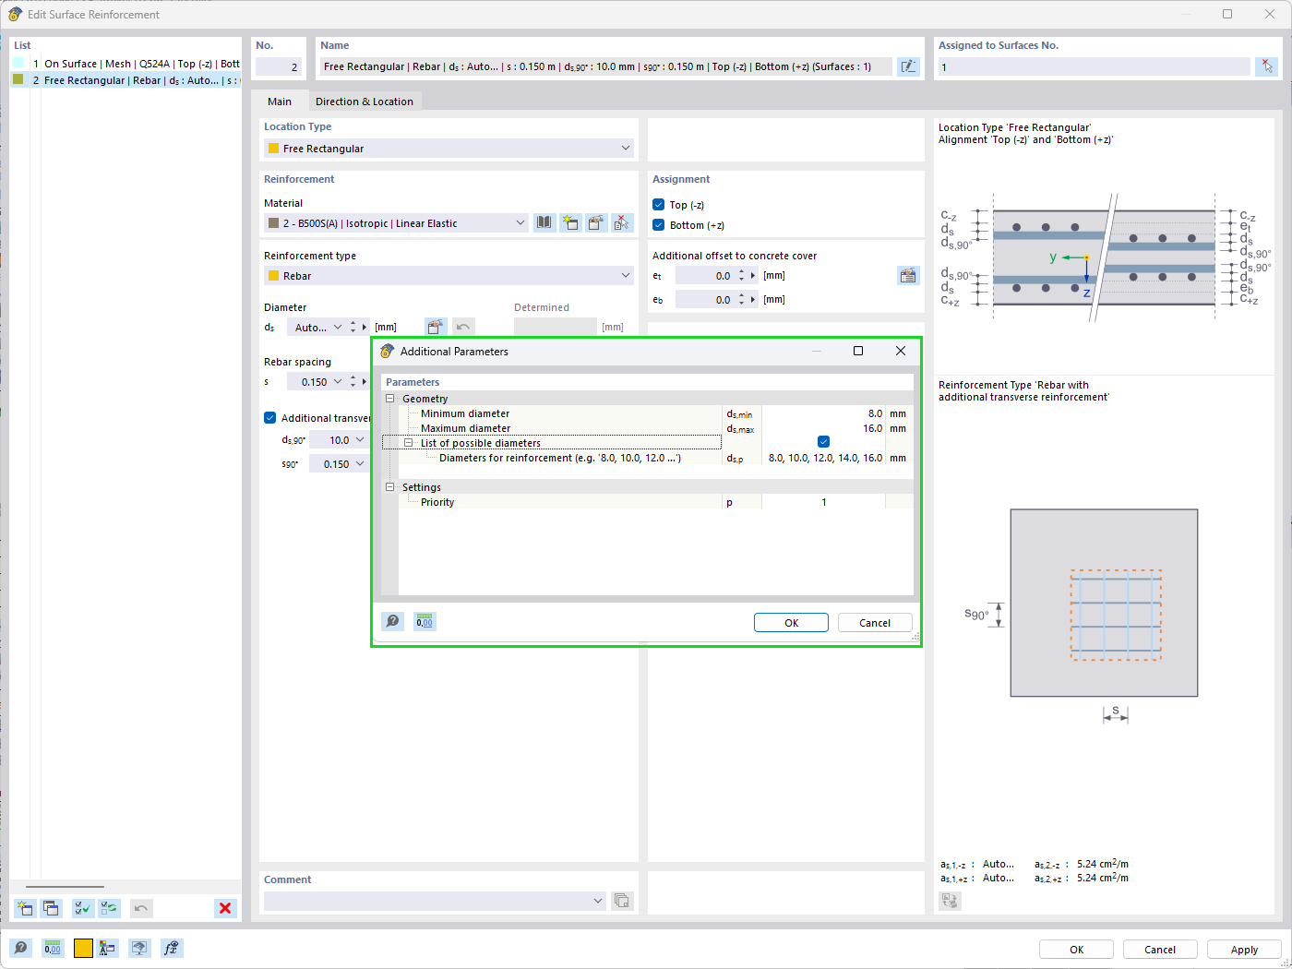This screenshot has width=1292, height=969.
Task: Open the Reinforcement type dropdown
Action: coord(449,275)
